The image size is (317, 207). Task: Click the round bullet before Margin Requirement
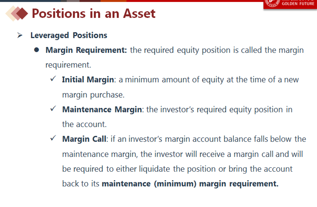click(37, 50)
